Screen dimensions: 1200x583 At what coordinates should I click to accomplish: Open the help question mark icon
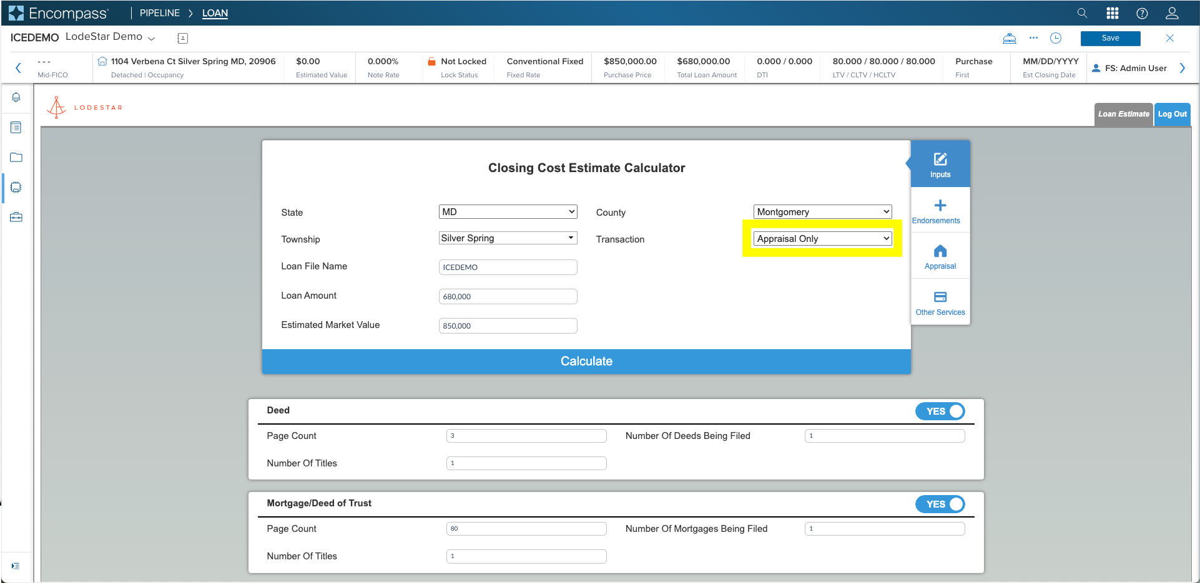point(1142,13)
